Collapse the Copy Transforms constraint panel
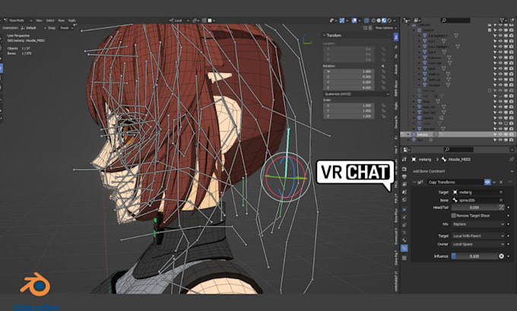This screenshot has height=311, width=517. click(414, 182)
